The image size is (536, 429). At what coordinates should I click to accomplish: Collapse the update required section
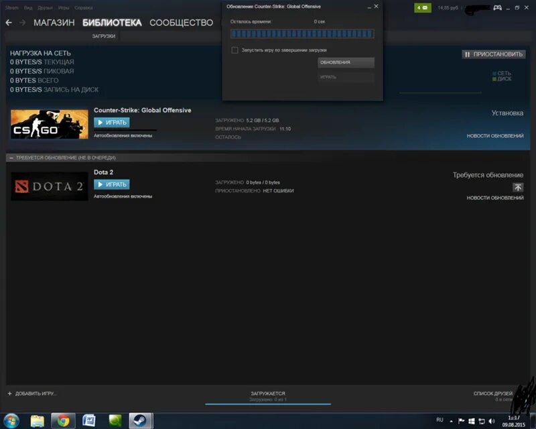pyautogui.click(x=11, y=158)
